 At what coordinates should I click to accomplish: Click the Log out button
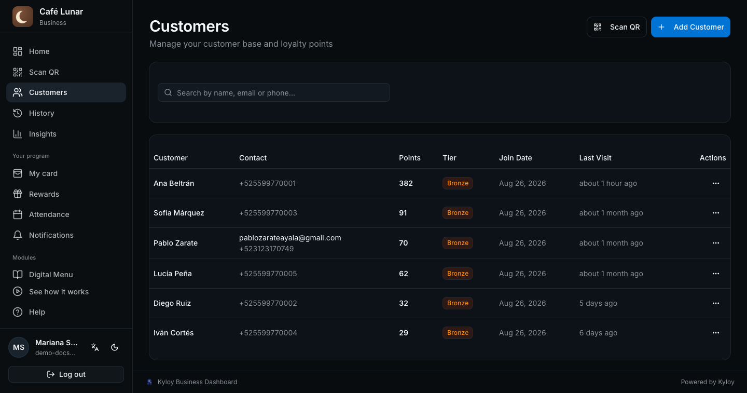(x=66, y=374)
